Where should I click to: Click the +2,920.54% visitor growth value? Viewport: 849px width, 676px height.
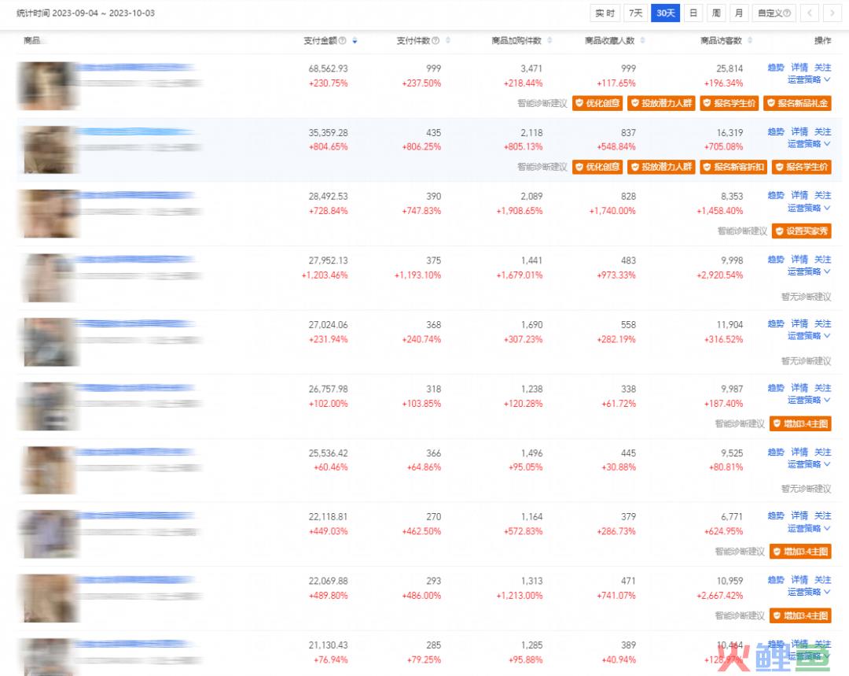pos(719,275)
